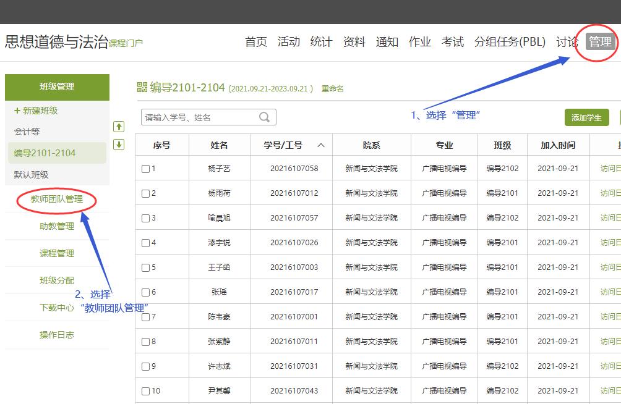
Task: Tick the checkbox for student 杨子艺
Action: [146, 169]
